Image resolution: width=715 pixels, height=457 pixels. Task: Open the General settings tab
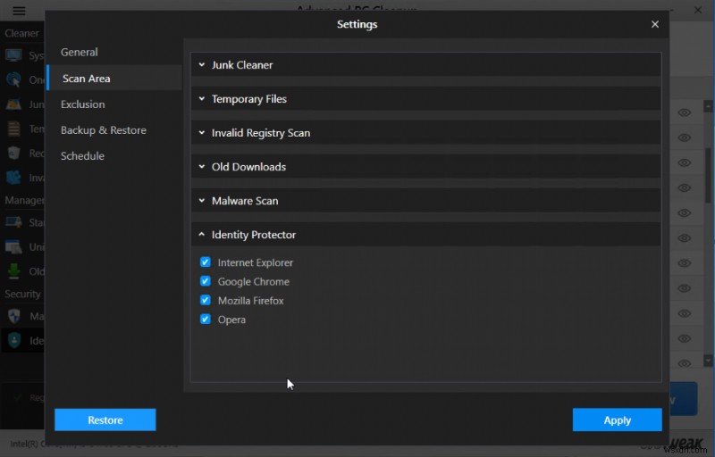(80, 53)
